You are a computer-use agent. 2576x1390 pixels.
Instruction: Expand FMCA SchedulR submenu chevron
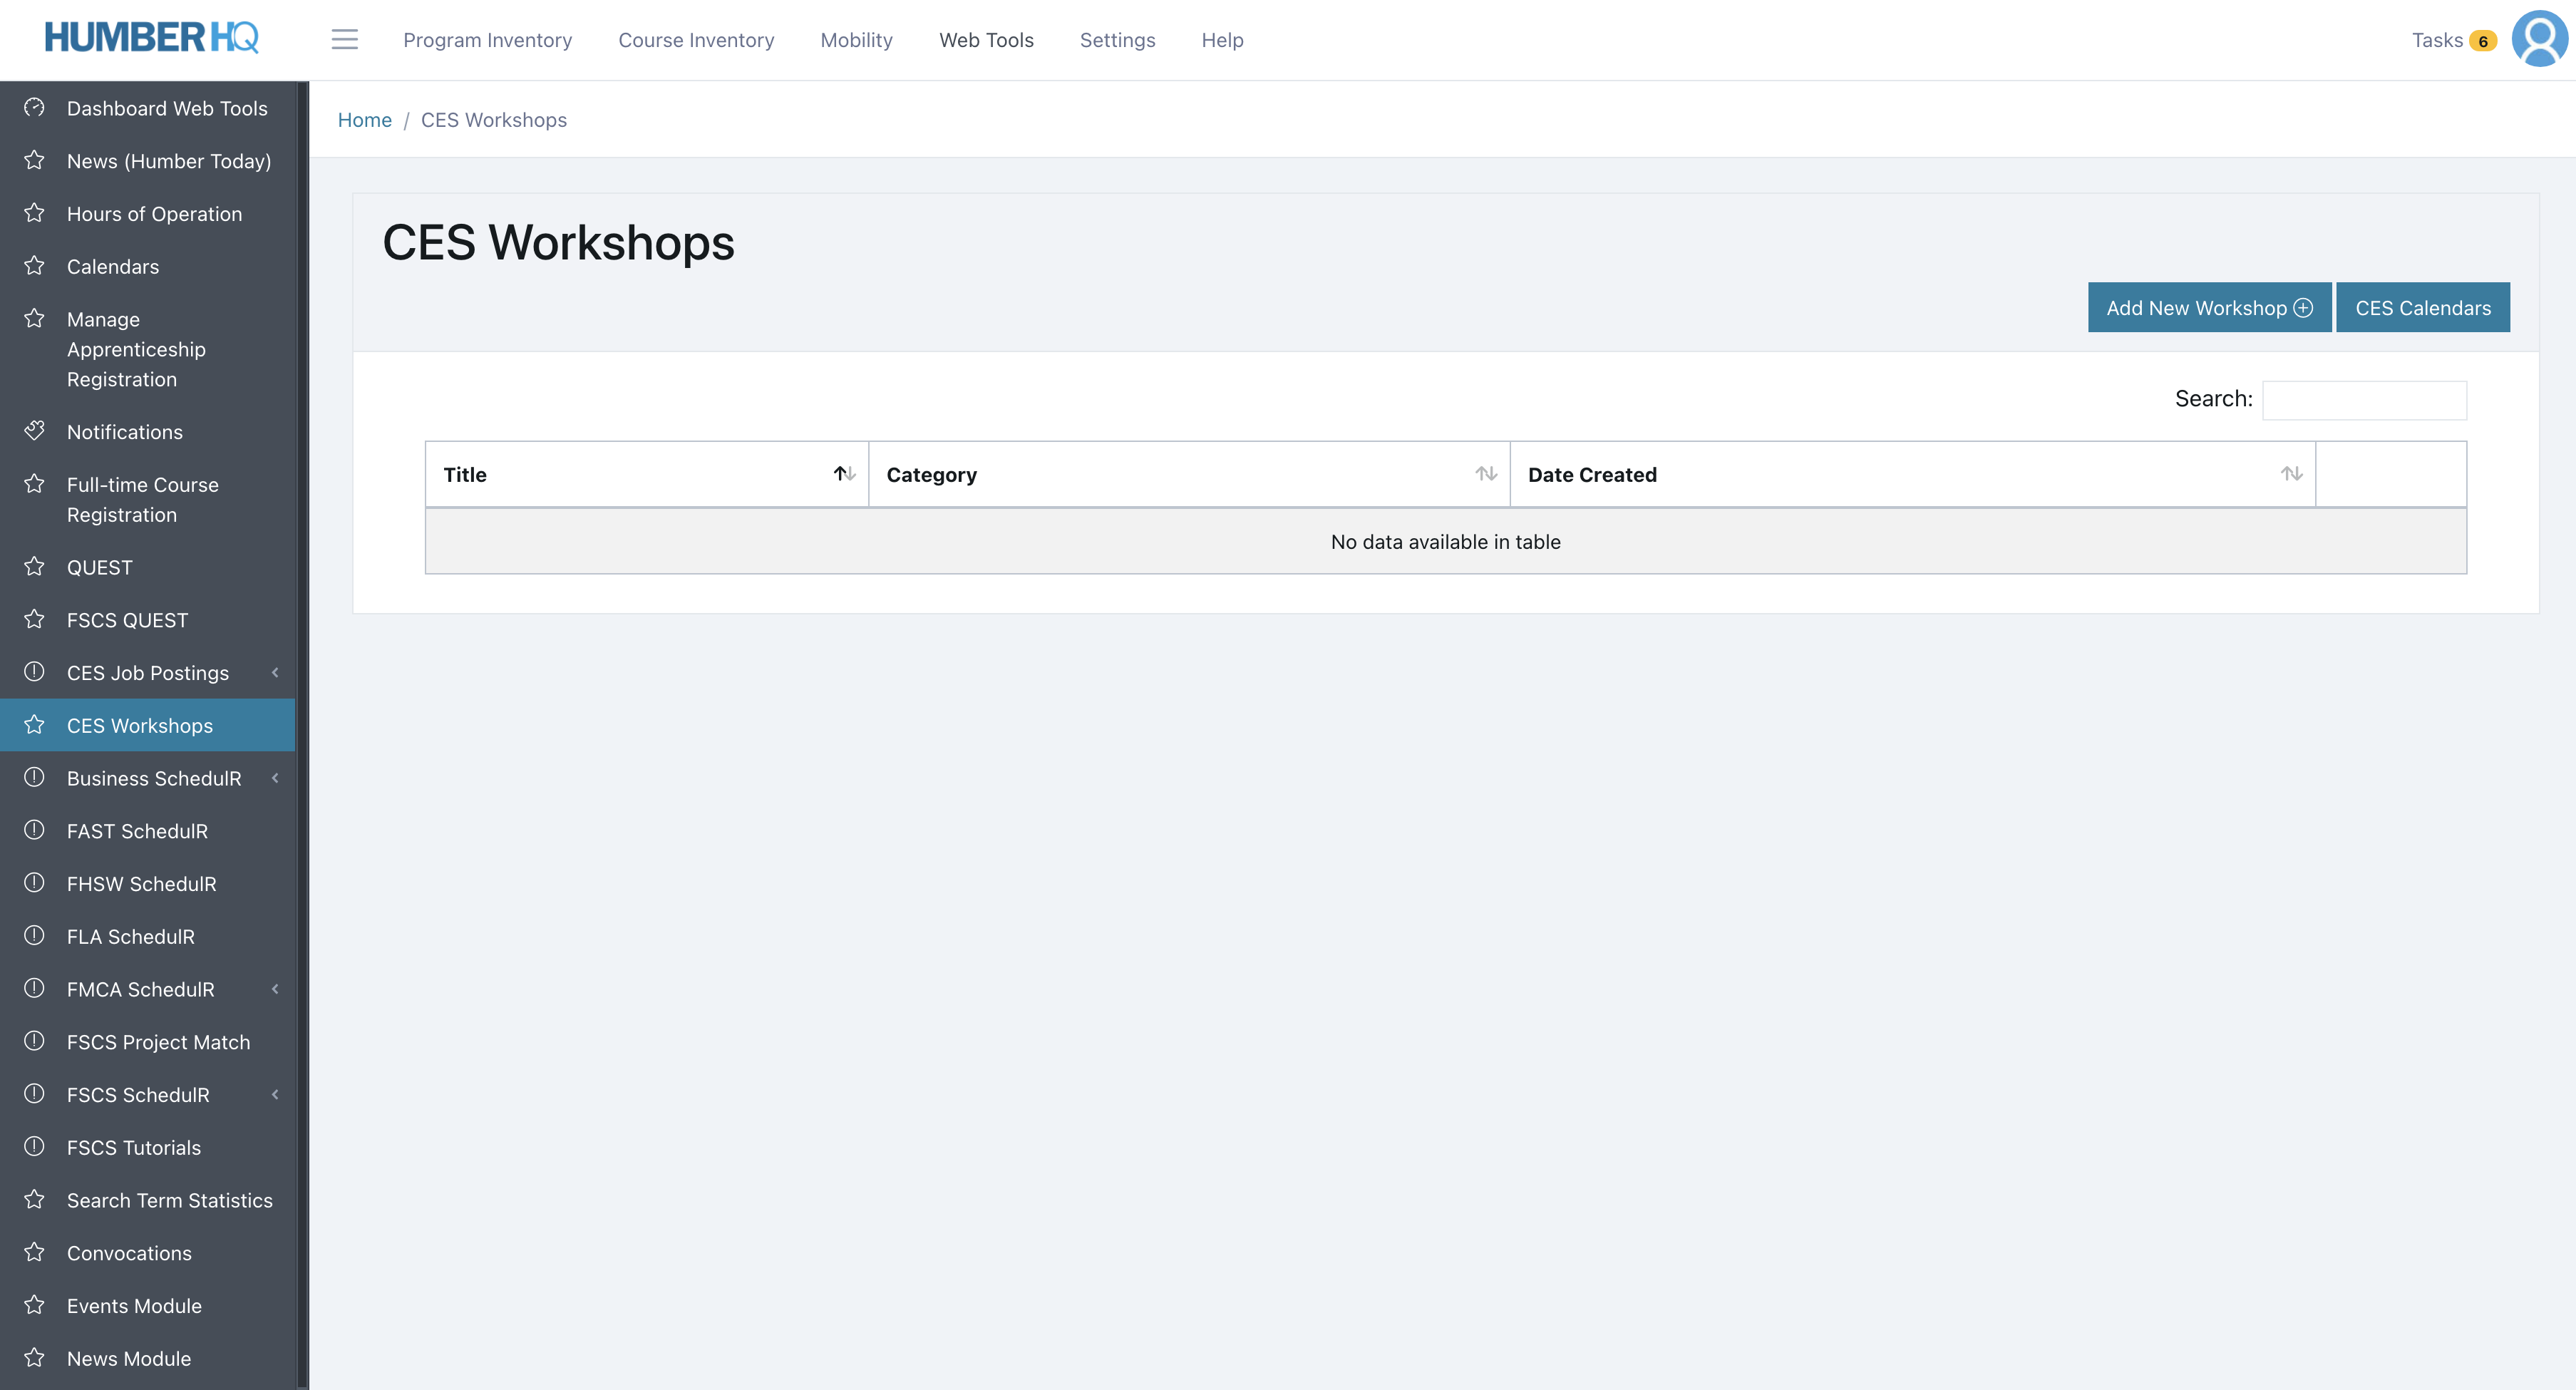(x=275, y=989)
